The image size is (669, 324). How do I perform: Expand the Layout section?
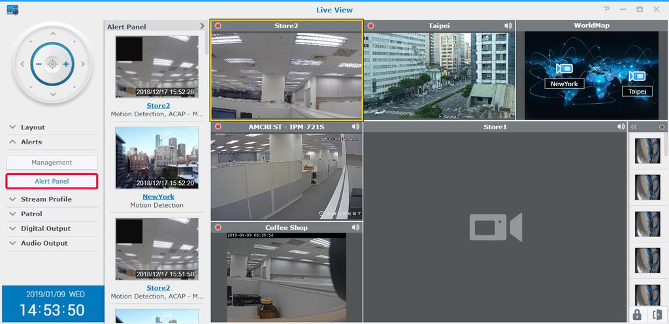[x=52, y=127]
